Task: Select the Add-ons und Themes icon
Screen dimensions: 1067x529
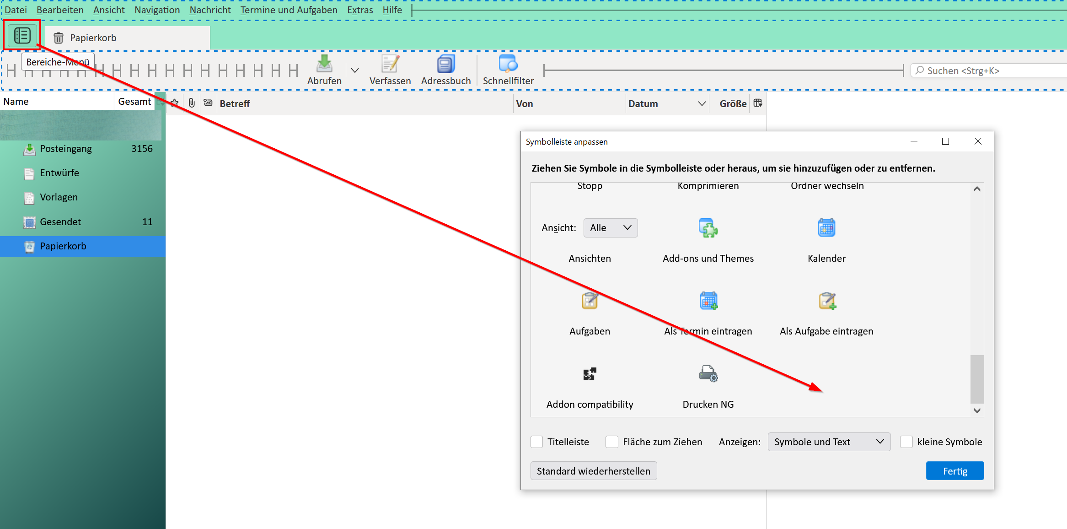Action: point(708,228)
